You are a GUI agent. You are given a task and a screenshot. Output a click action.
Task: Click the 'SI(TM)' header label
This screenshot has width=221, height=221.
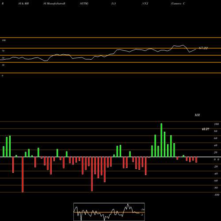(x=84, y=4)
